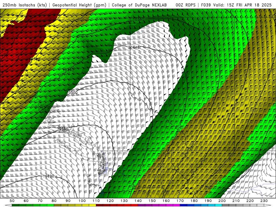Click the 10380 height contour label
This screenshot has height=207, width=276.
coord(139,19)
